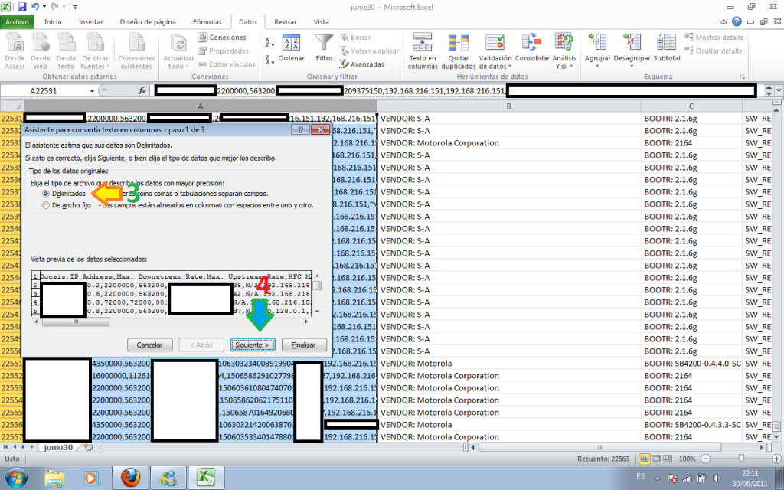Click the Filtro funnel icon

pos(324,42)
